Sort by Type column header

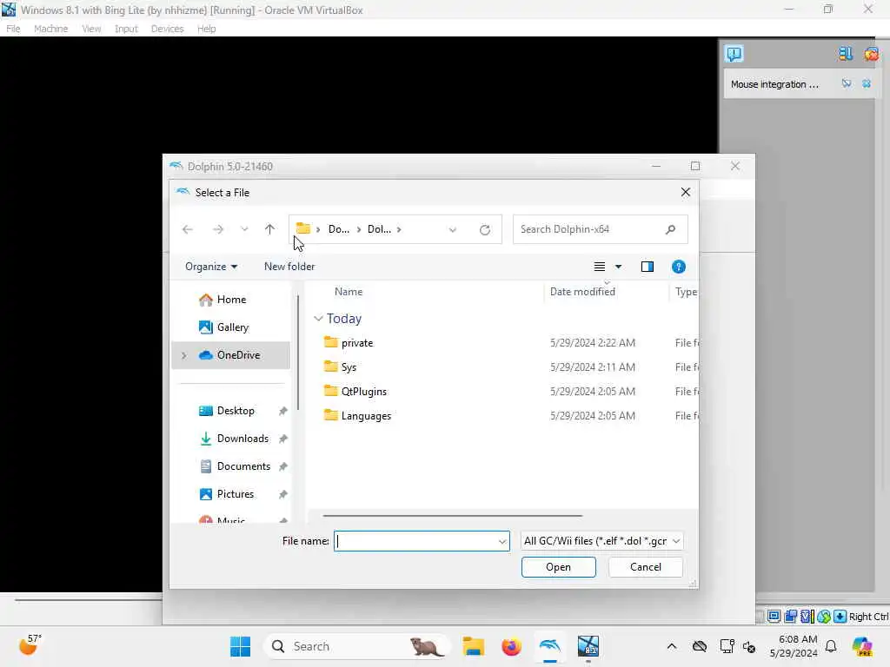point(685,292)
